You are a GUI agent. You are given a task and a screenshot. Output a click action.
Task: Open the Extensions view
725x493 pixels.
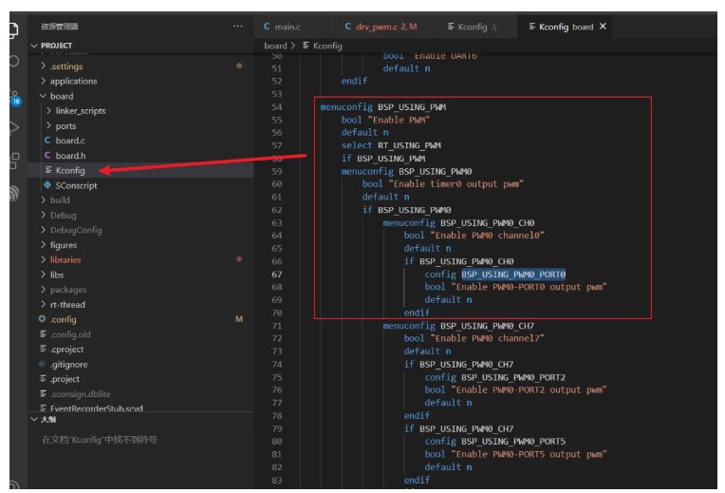pos(12,160)
